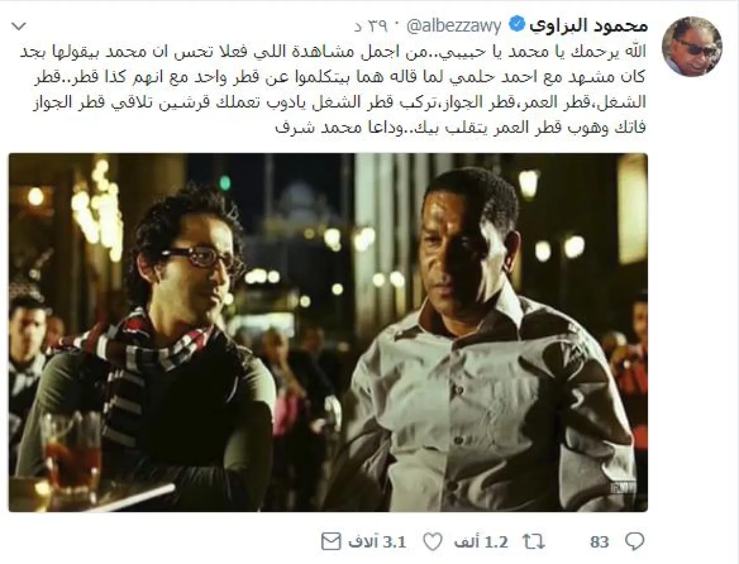
Task: Click the likes count 3.1 آلاف
Action: tap(376, 542)
